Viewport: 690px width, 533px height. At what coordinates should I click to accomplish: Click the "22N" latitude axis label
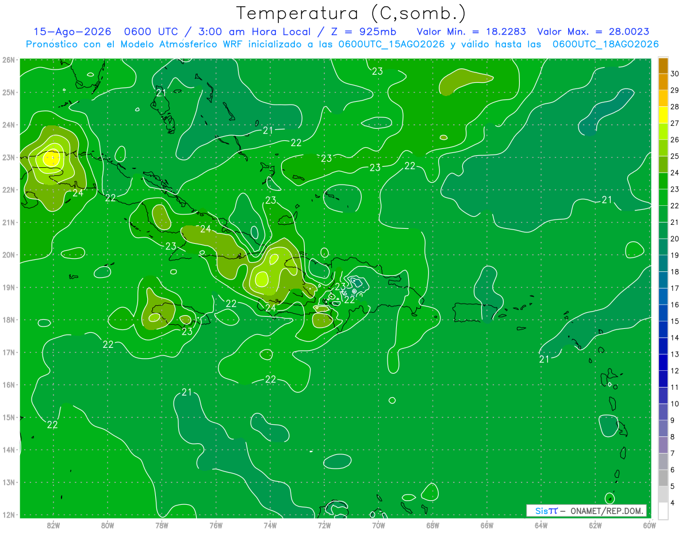(9, 190)
